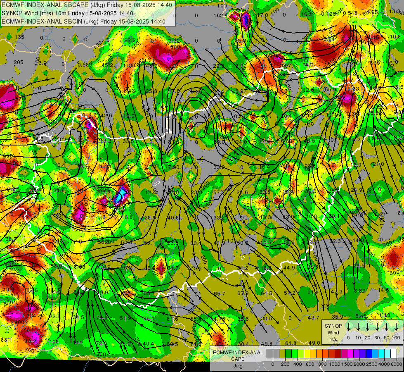Click the map value '67.9'
The image size is (404, 372).
243,293
